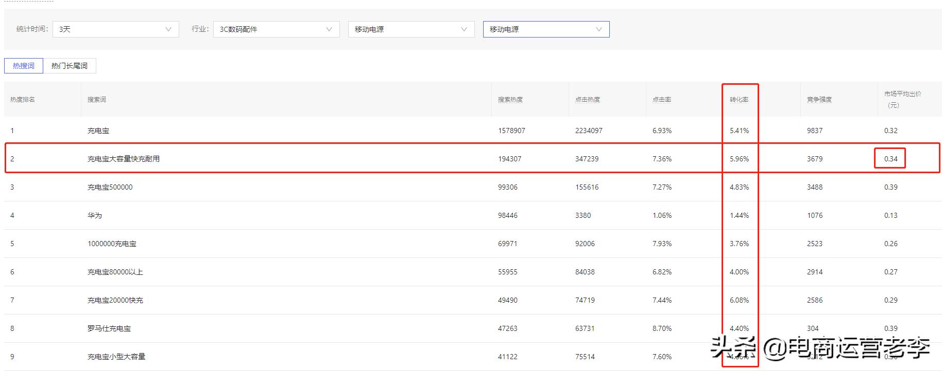The image size is (942, 371).
Task: Select click heat value 84038
Action: point(585,272)
